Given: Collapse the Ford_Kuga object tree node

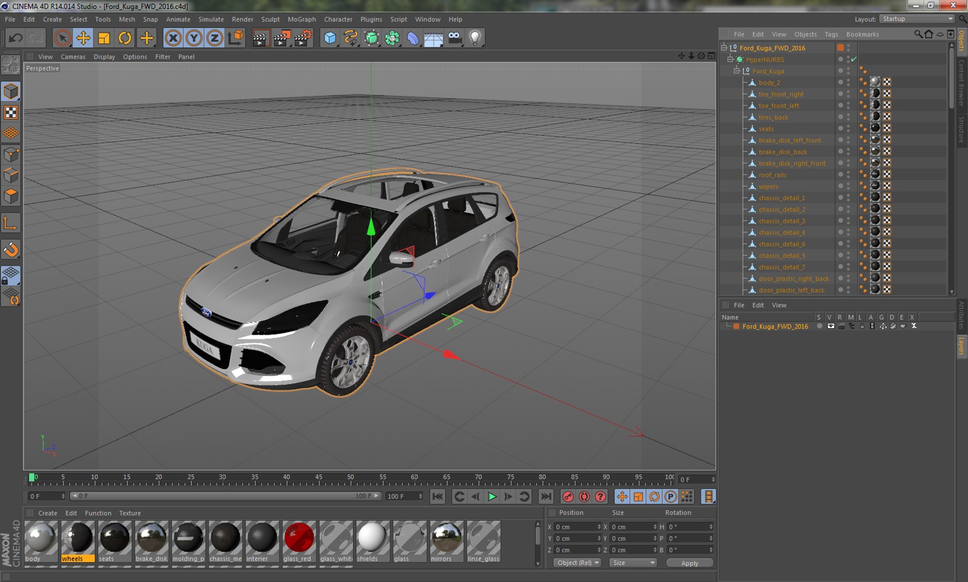Looking at the screenshot, I should click(737, 71).
